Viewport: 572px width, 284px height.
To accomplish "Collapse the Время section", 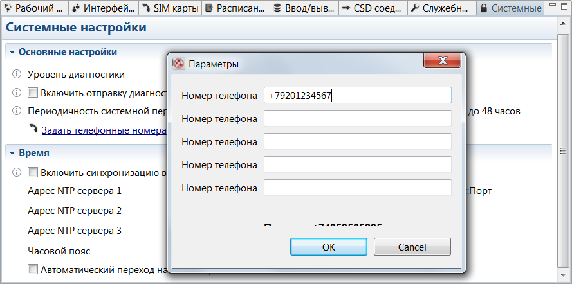I will (13, 153).
